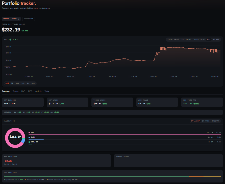Open the NFTs tab

[x=30, y=91]
